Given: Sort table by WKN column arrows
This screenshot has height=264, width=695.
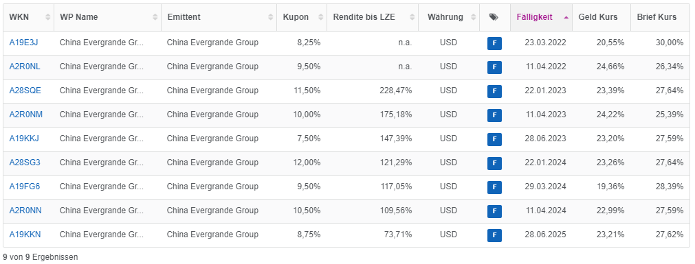Looking at the screenshot, I should click(48, 17).
